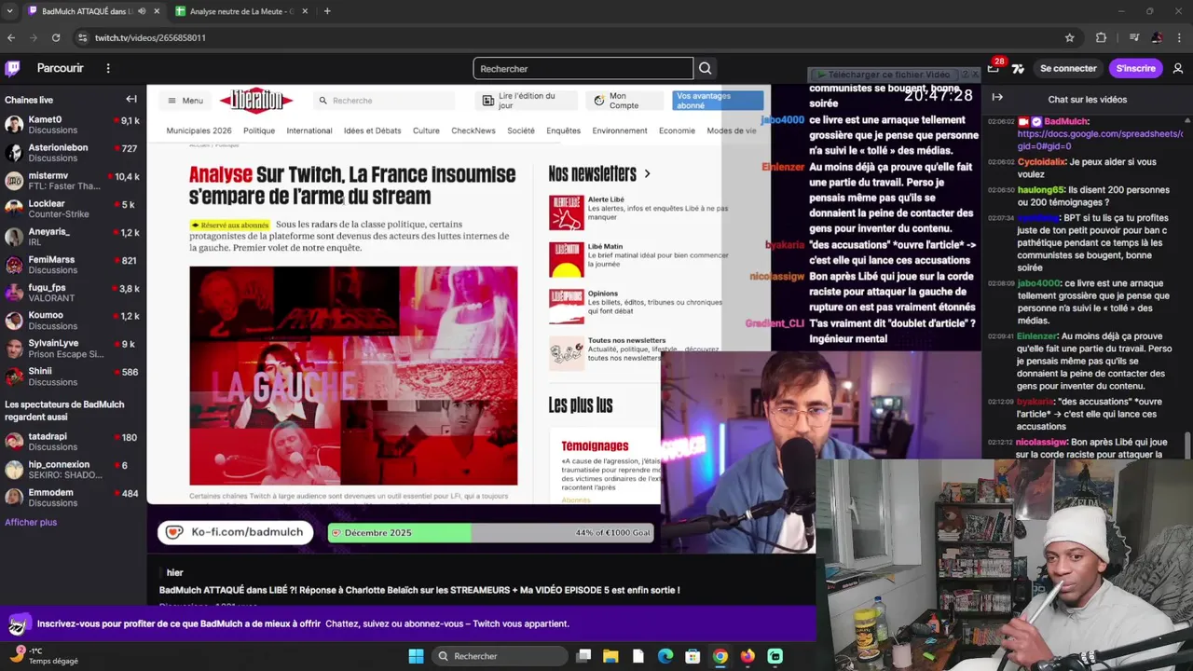Click the Mon Compte button on Libération

(624, 101)
